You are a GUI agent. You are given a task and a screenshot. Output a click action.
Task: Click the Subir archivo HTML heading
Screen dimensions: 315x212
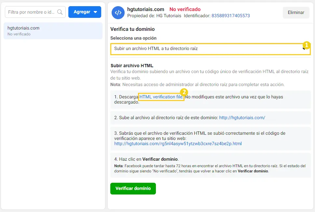point(132,66)
